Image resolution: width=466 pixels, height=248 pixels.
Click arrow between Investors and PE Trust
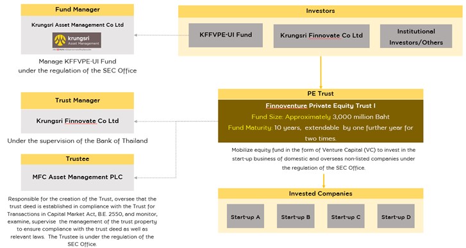pos(320,72)
